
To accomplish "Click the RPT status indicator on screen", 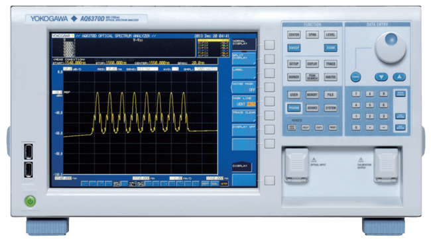I will point(206,183).
